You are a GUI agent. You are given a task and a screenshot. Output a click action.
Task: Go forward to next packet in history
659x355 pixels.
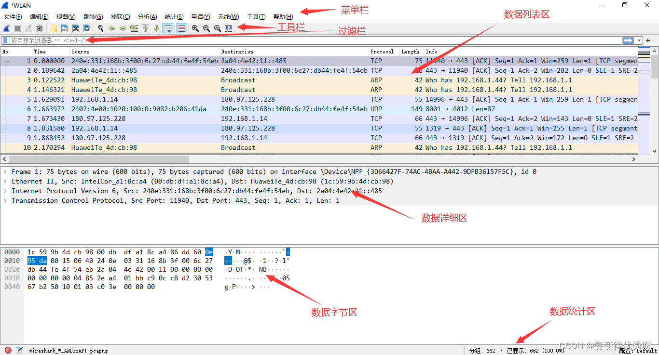pos(123,28)
